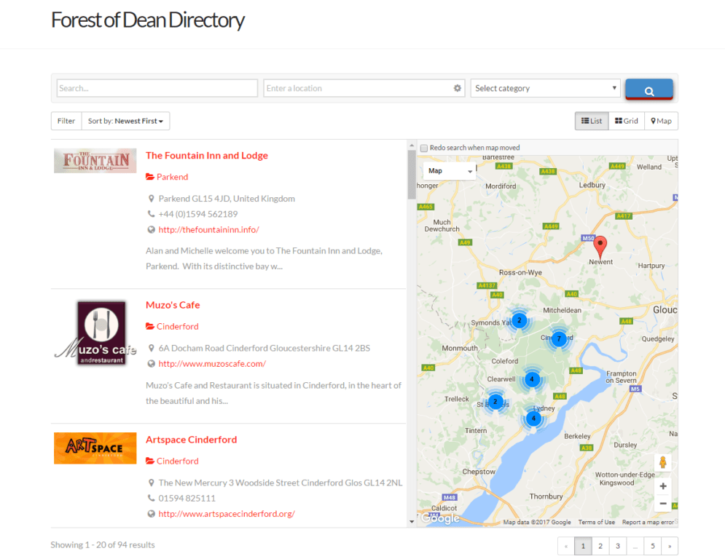
Task: Click the Artspace logo thumbnail
Action: click(x=95, y=448)
